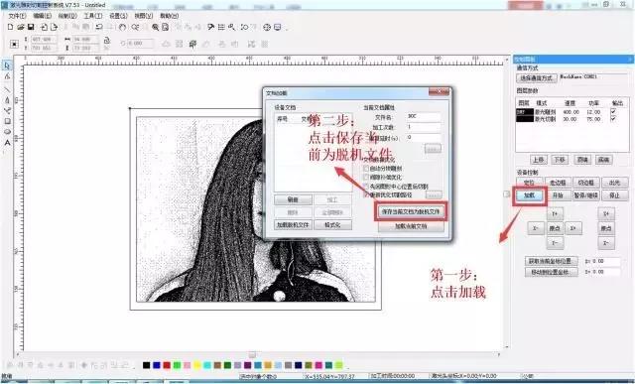Screen dimensions: 635x384
Task: Click the 走边框 button
Action: tap(558, 183)
